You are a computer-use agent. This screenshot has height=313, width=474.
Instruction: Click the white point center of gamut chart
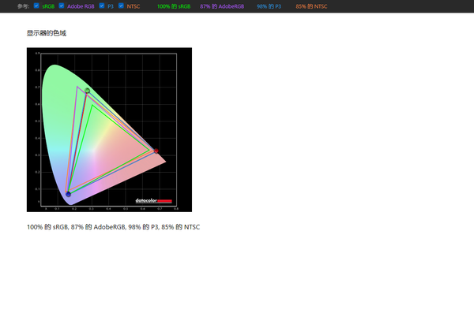tap(94, 150)
